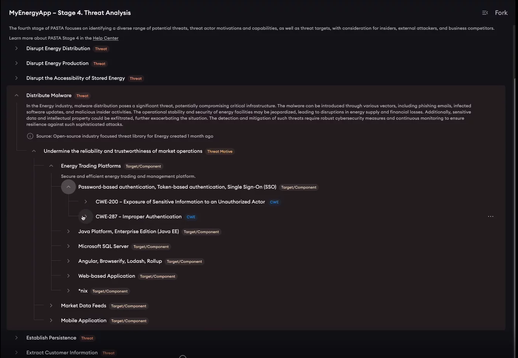The image size is (518, 358).
Task: Expand the Disrupt Energy Production threat
Action: click(16, 63)
